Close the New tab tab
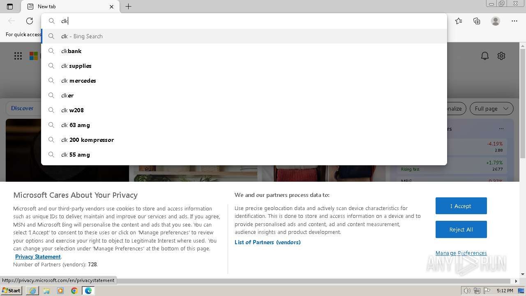 point(111,7)
